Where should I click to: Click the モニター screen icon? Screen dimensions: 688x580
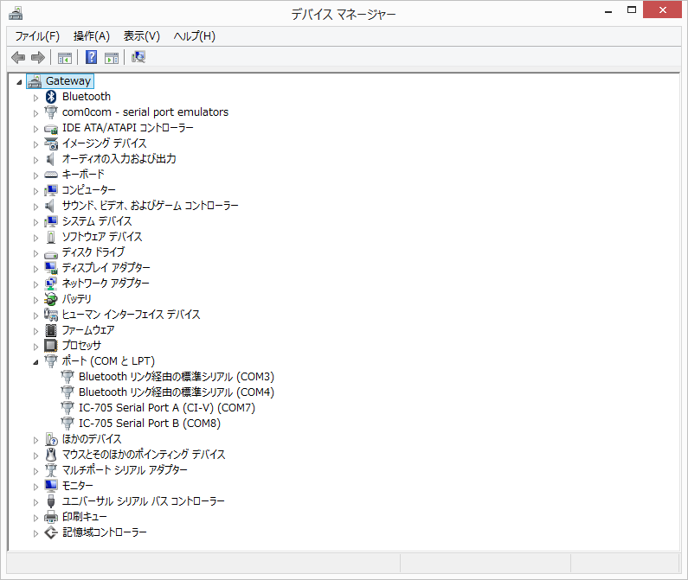[51, 485]
